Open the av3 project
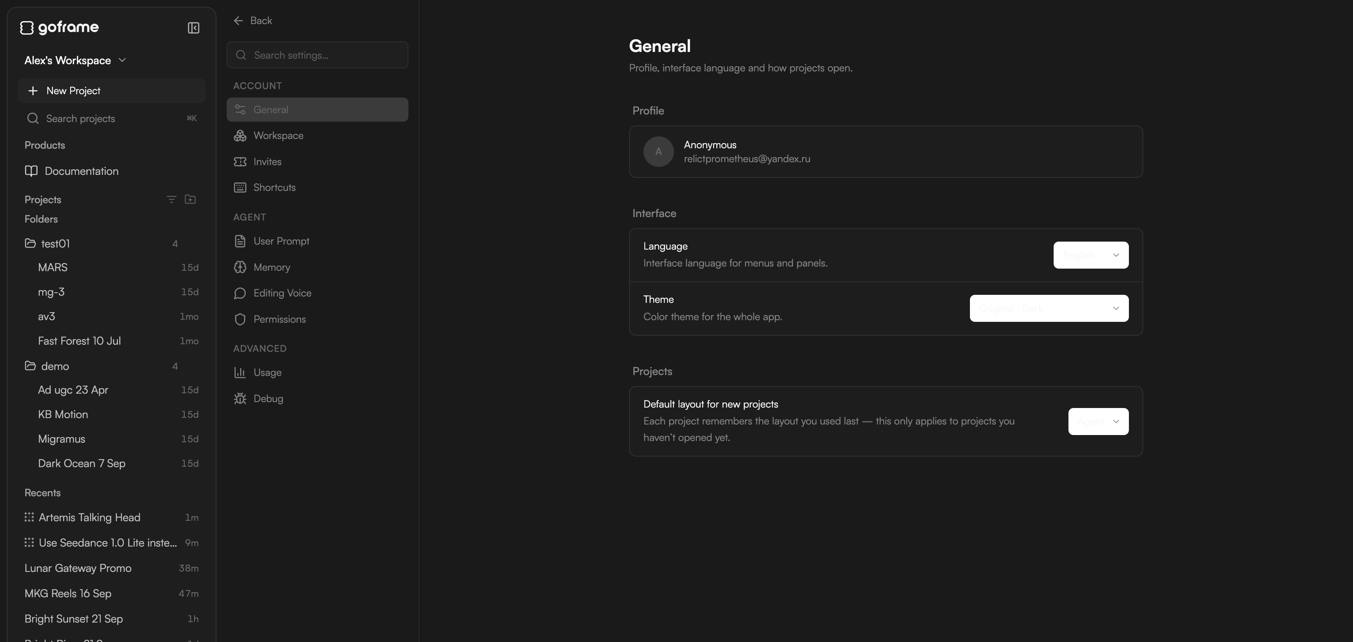1353x642 pixels. click(x=111, y=316)
